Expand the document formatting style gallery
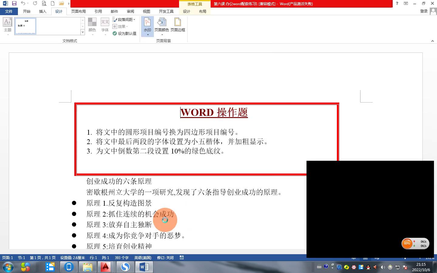The image size is (437, 273). click(83, 32)
